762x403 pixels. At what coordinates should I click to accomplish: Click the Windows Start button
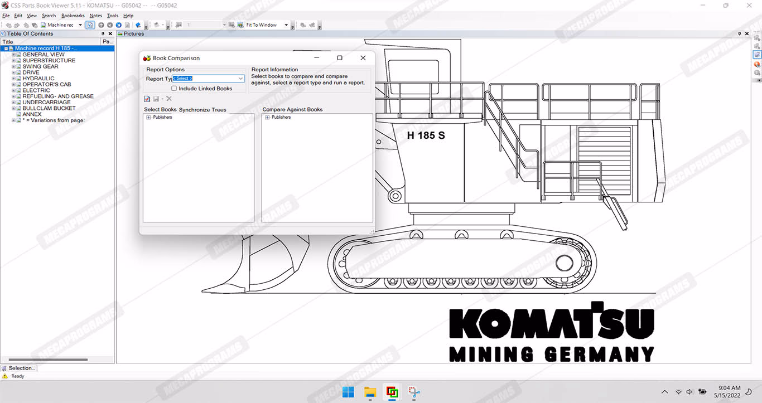(x=348, y=392)
